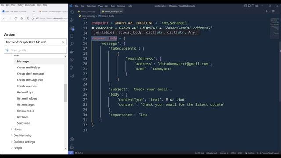Open the Create draft message docs link
Image resolution: width=281 pixels, height=158 pixels.
point(31,74)
